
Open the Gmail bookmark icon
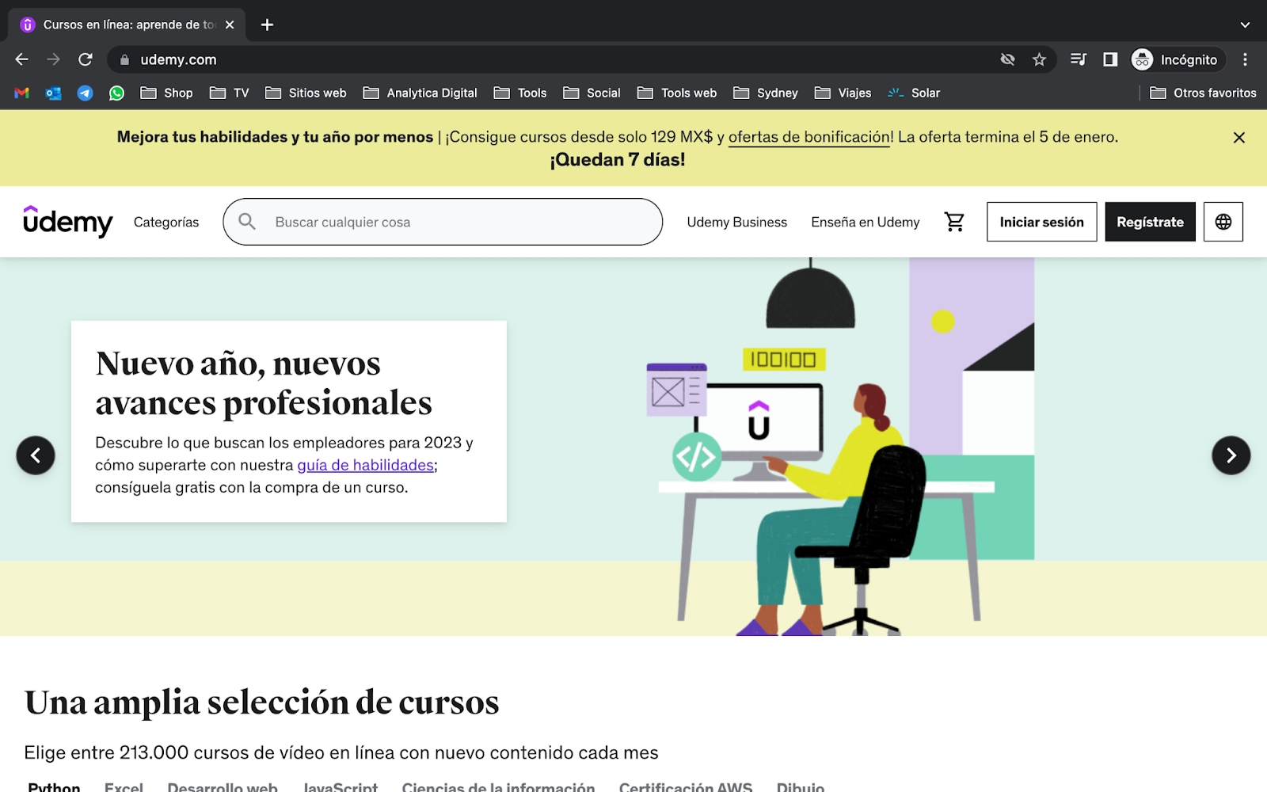click(x=22, y=93)
